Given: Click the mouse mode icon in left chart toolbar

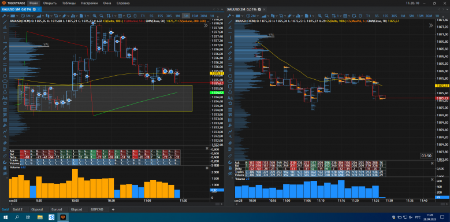Looking at the screenshot, I should click(135, 16).
